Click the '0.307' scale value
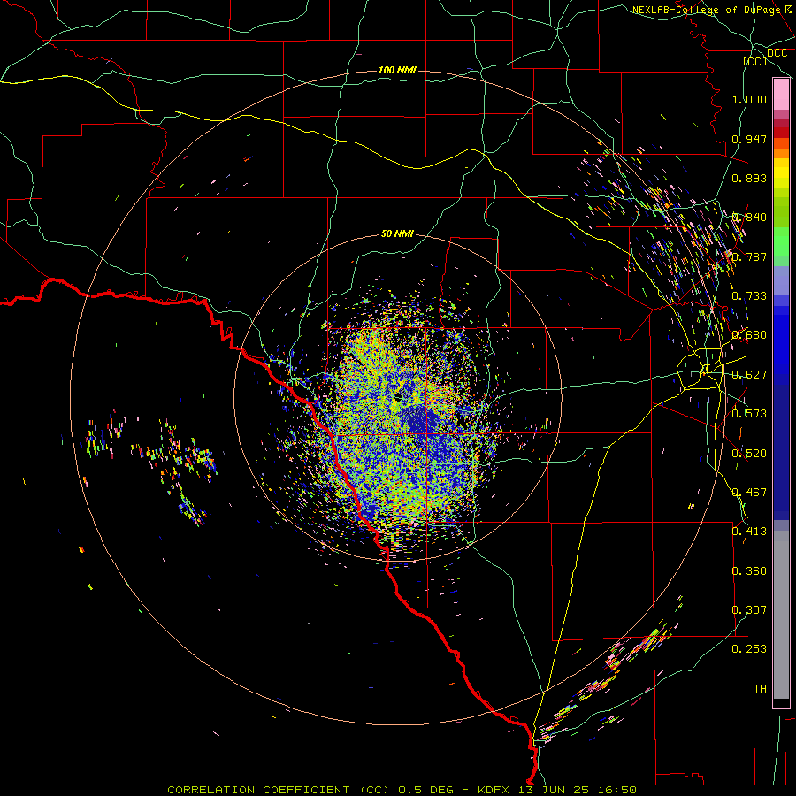Screen dimensions: 796x796 [x=749, y=610]
